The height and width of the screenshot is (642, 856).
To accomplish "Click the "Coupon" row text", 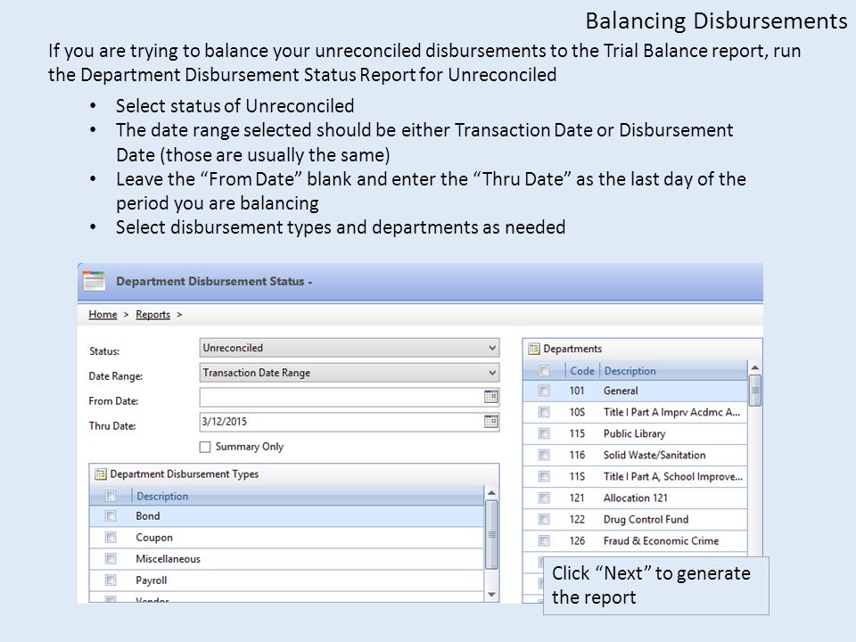I will coord(154,537).
